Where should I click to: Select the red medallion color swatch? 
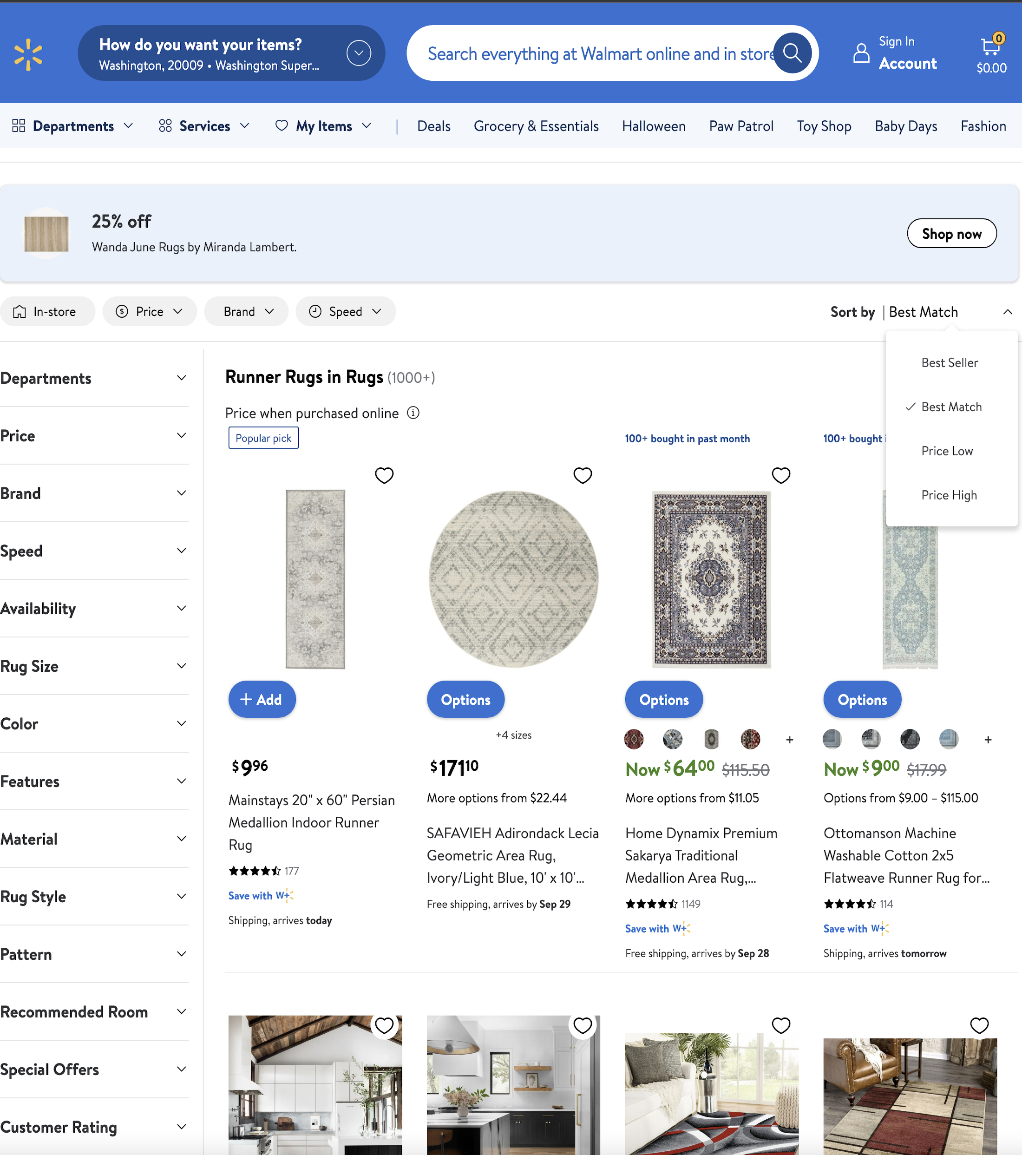[634, 739]
